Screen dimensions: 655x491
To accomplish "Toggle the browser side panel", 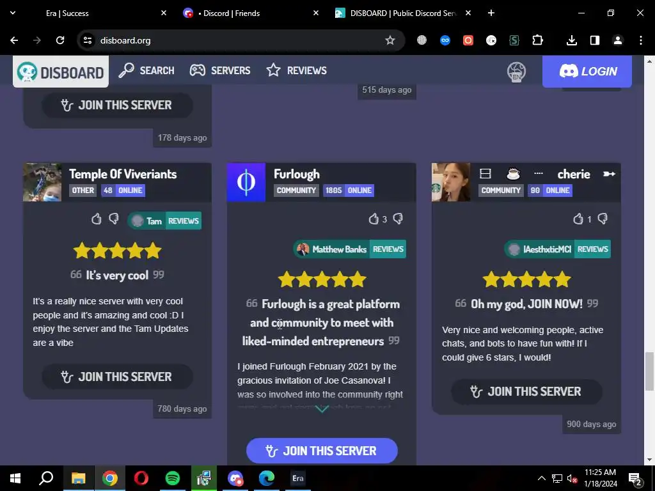I will coord(594,40).
